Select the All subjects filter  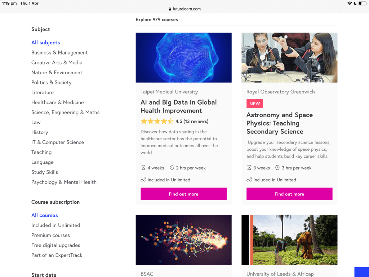click(x=45, y=43)
